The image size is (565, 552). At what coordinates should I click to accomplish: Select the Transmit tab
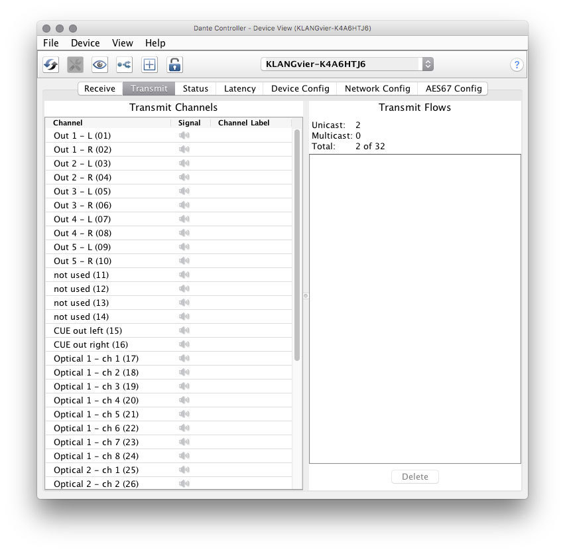point(149,89)
